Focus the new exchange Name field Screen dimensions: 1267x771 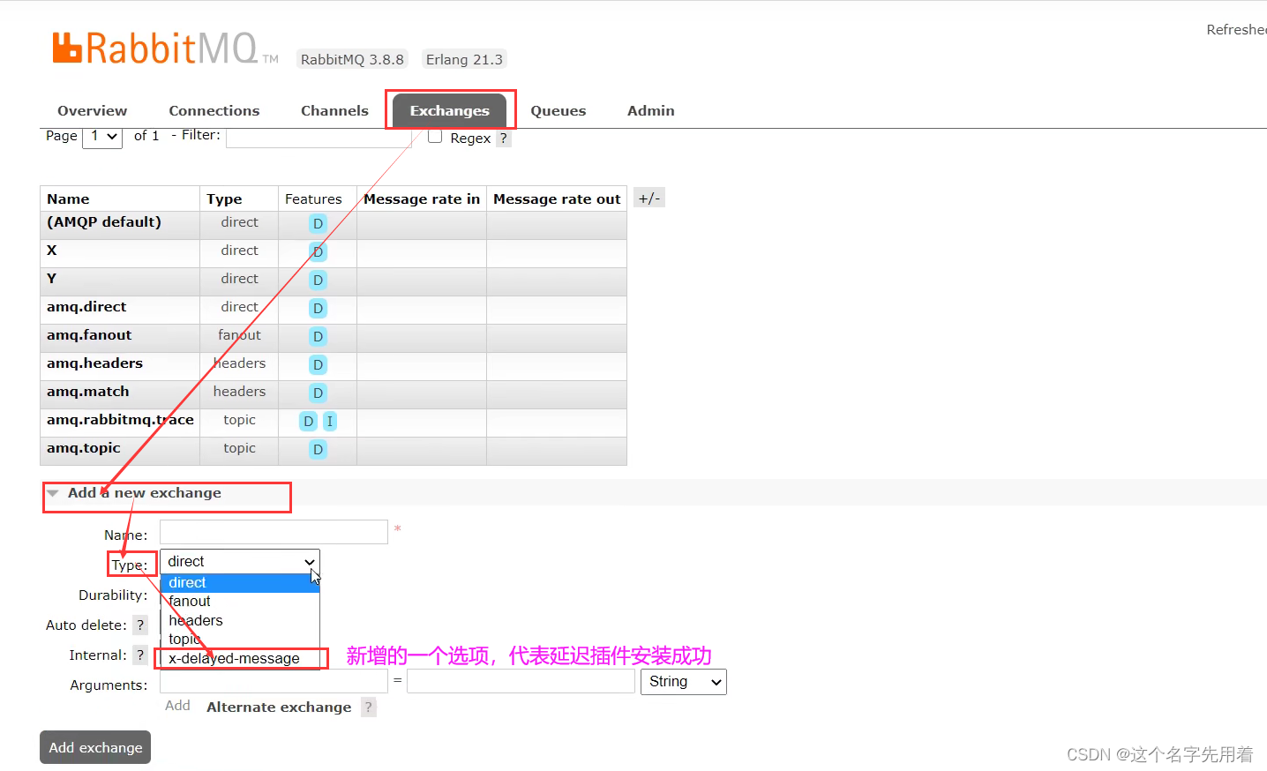[x=274, y=532]
